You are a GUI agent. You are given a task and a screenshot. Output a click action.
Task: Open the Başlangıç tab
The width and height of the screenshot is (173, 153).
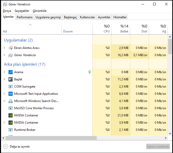(70, 17)
